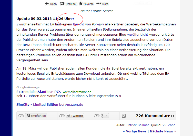Enable the Twitter toggle switch
This screenshot has width=193, height=136.
(x=62, y=116)
